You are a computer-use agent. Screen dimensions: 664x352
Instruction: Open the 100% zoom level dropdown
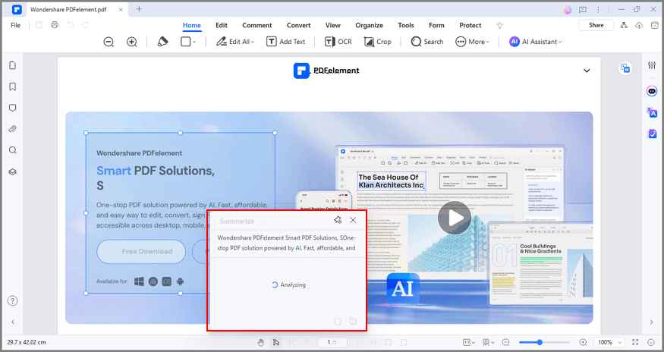click(609, 342)
